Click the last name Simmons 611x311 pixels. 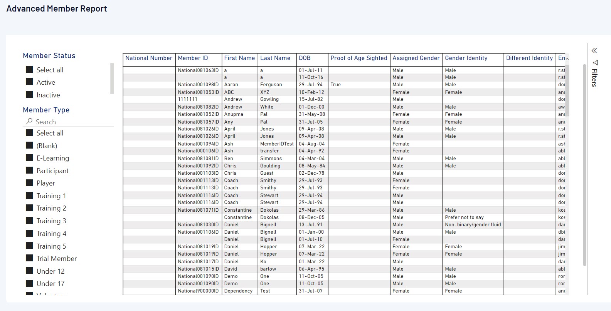click(271, 159)
